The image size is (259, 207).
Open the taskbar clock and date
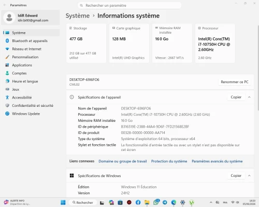249,202
